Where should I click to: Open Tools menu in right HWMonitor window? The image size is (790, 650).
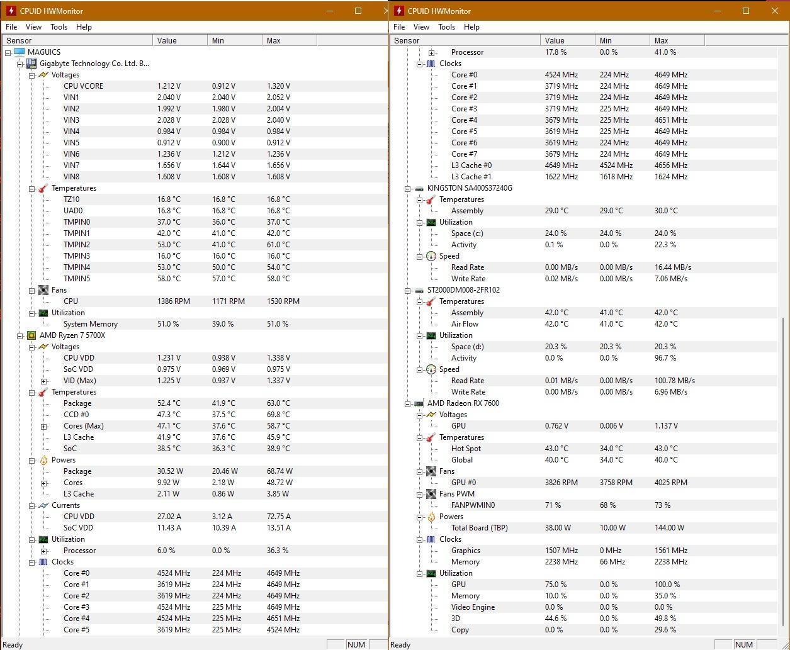point(447,27)
